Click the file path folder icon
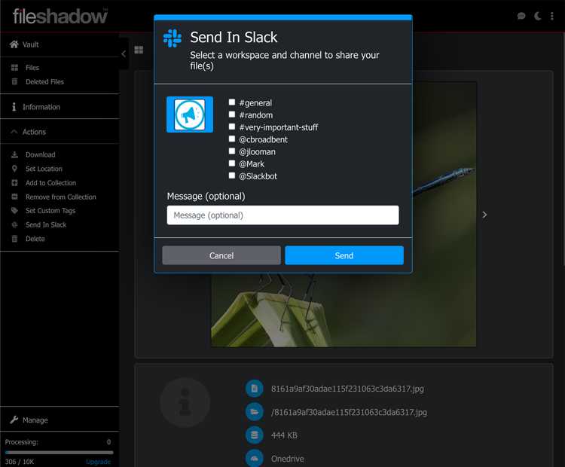The image size is (565, 467). click(255, 412)
